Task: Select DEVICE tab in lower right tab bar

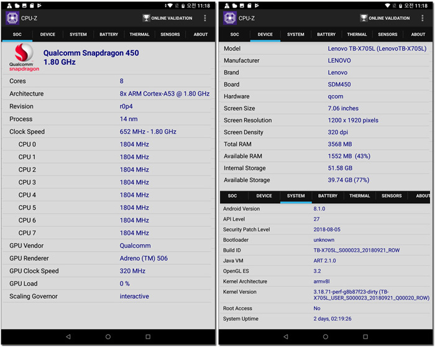Action: coord(264,196)
